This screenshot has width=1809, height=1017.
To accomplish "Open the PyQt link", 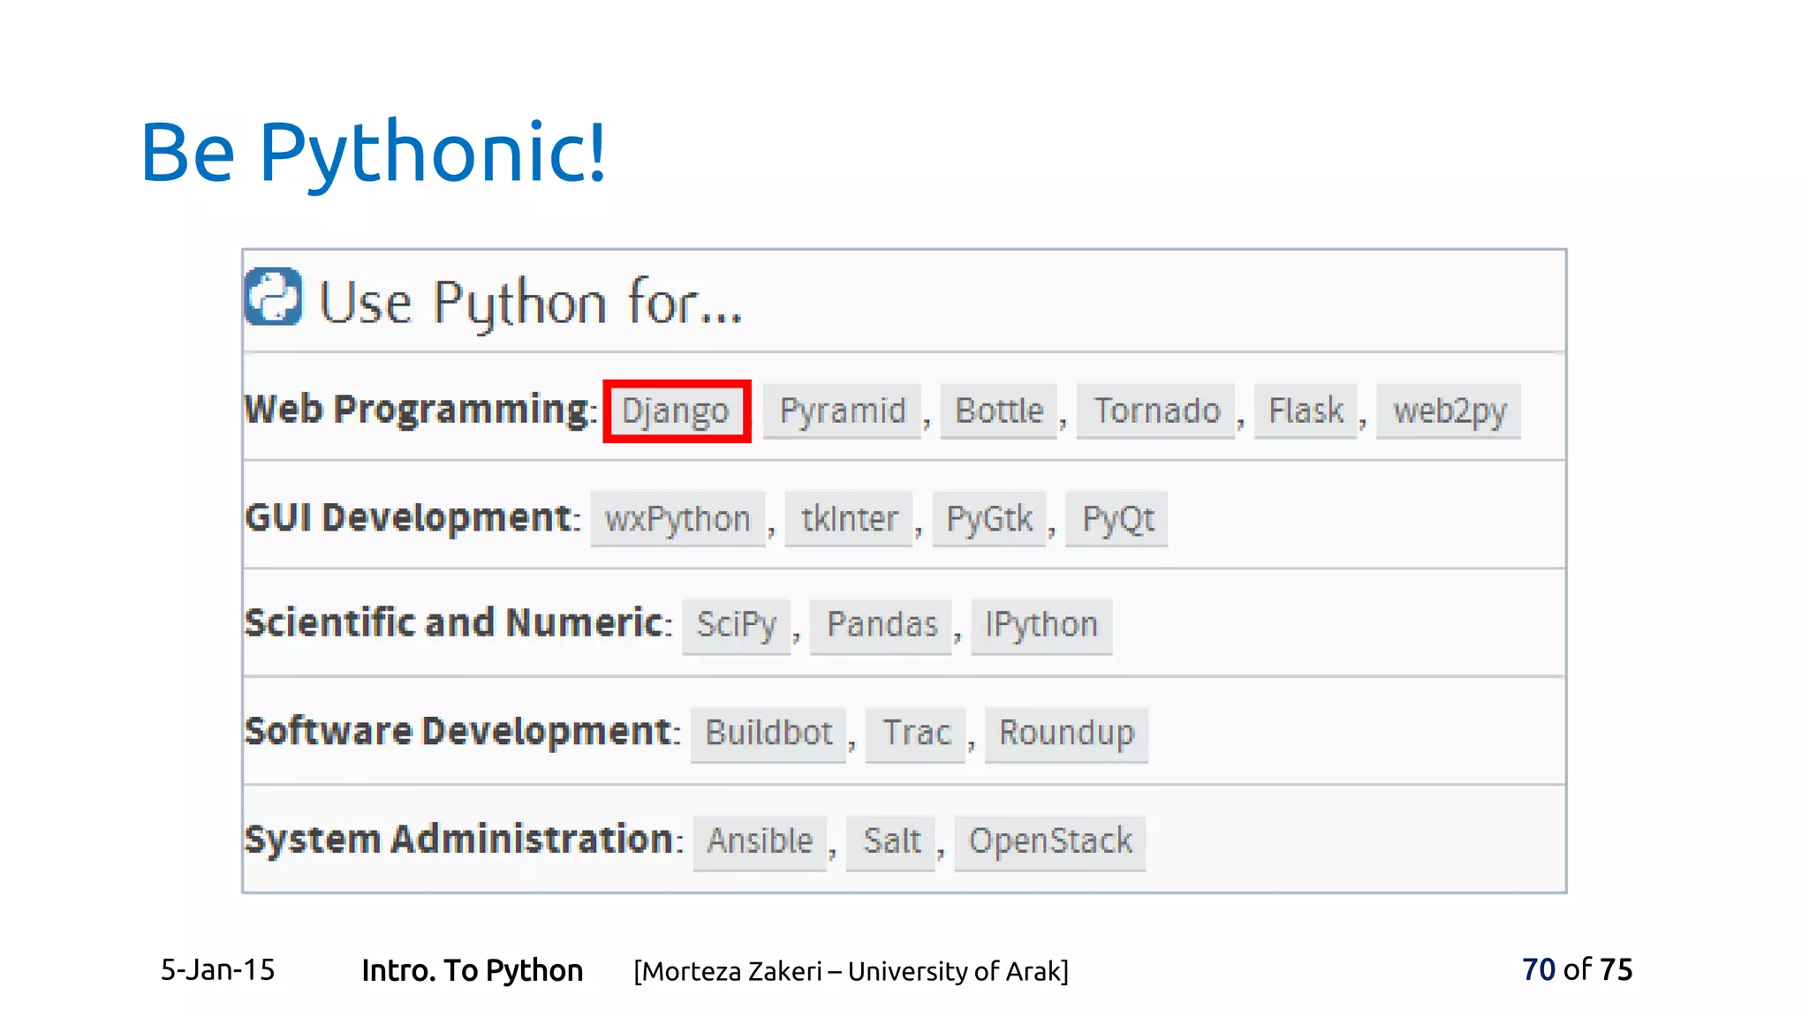I will pos(1117,520).
